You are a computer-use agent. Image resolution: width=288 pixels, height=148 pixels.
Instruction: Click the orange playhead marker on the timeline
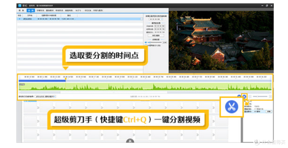pos(66,79)
